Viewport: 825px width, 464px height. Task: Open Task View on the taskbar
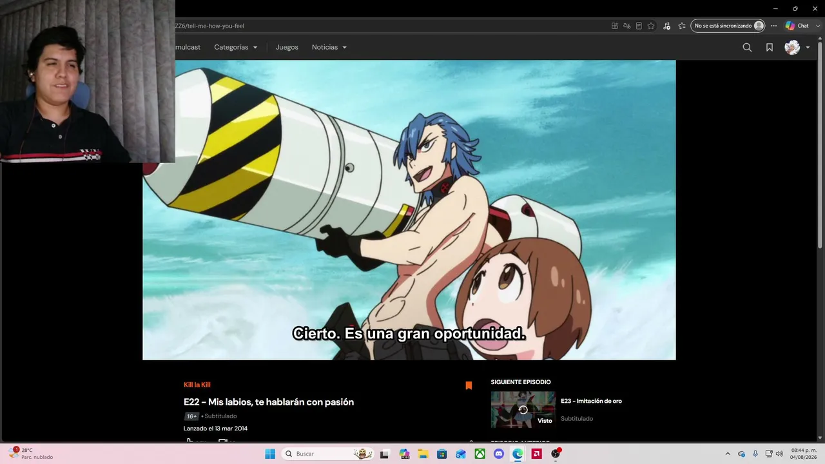point(385,454)
